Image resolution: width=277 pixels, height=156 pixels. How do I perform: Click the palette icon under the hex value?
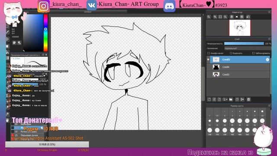click(14, 42)
